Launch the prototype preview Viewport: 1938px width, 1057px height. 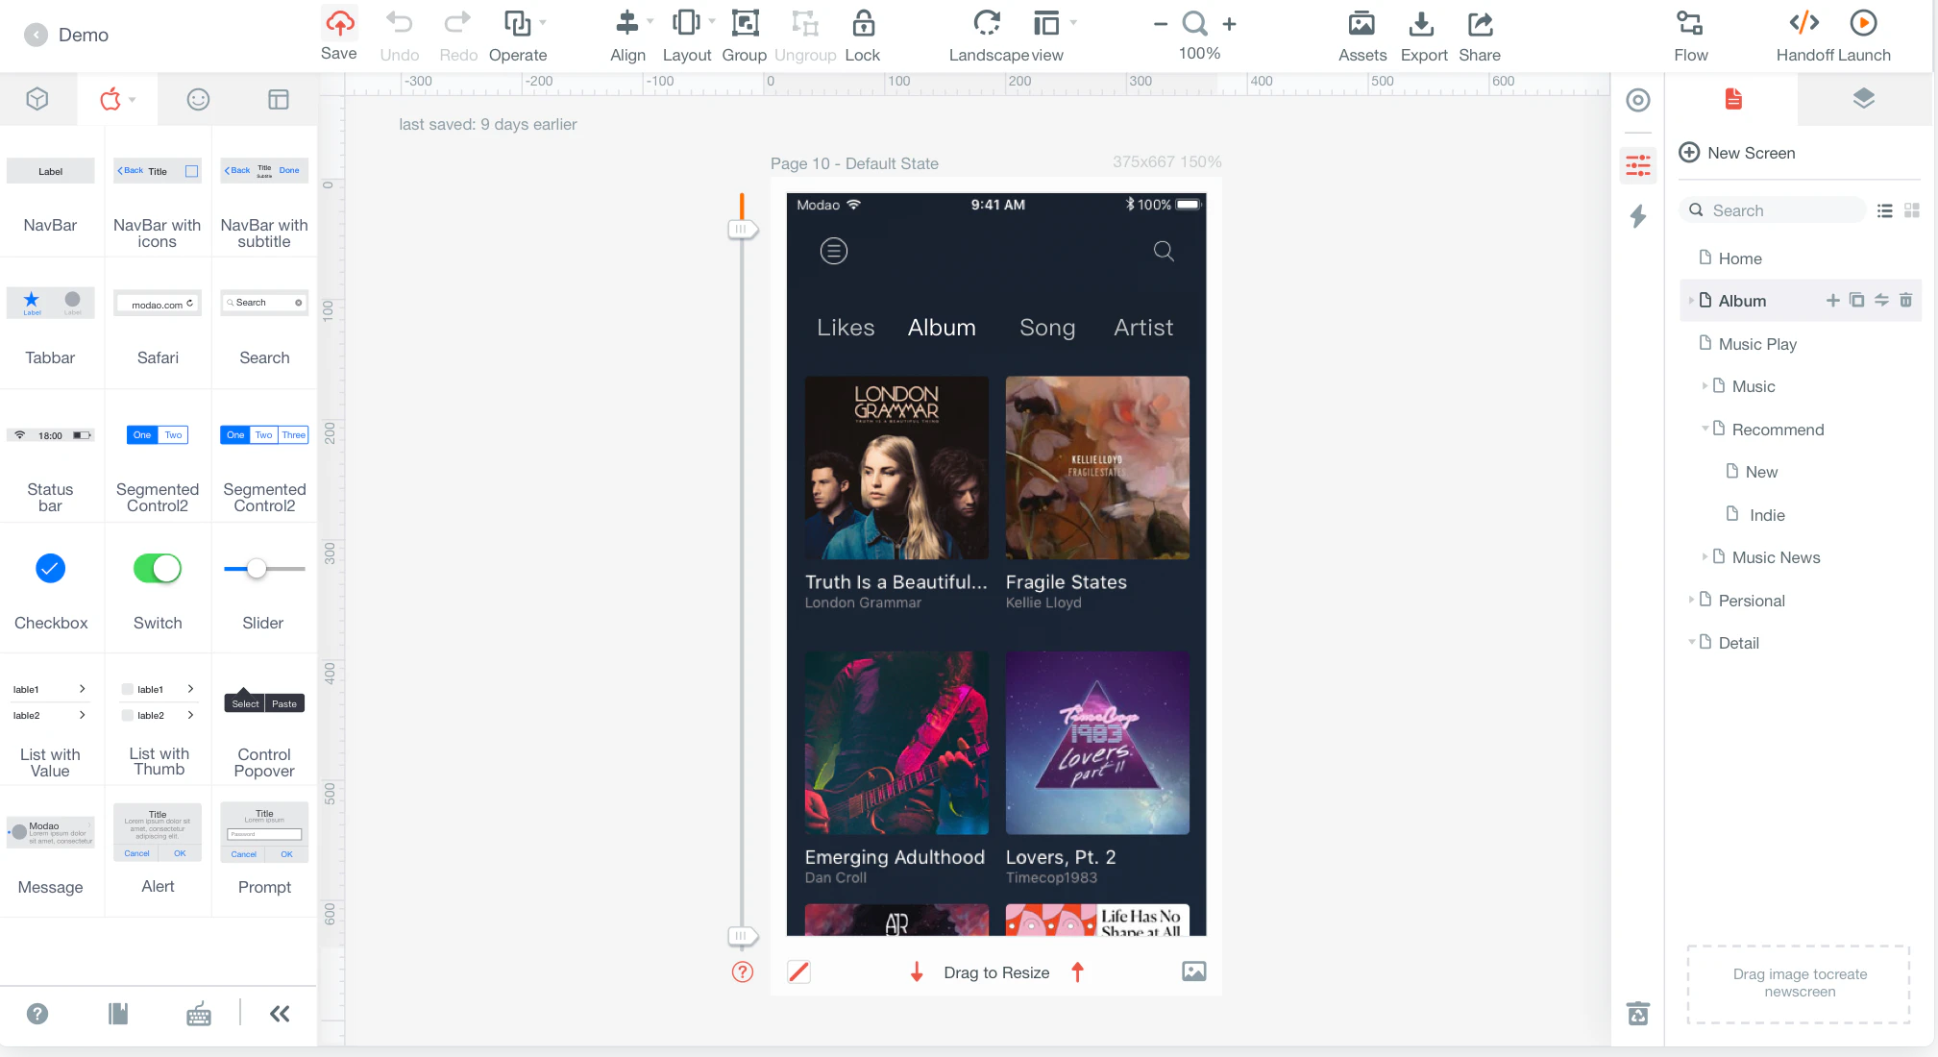coord(1863,23)
